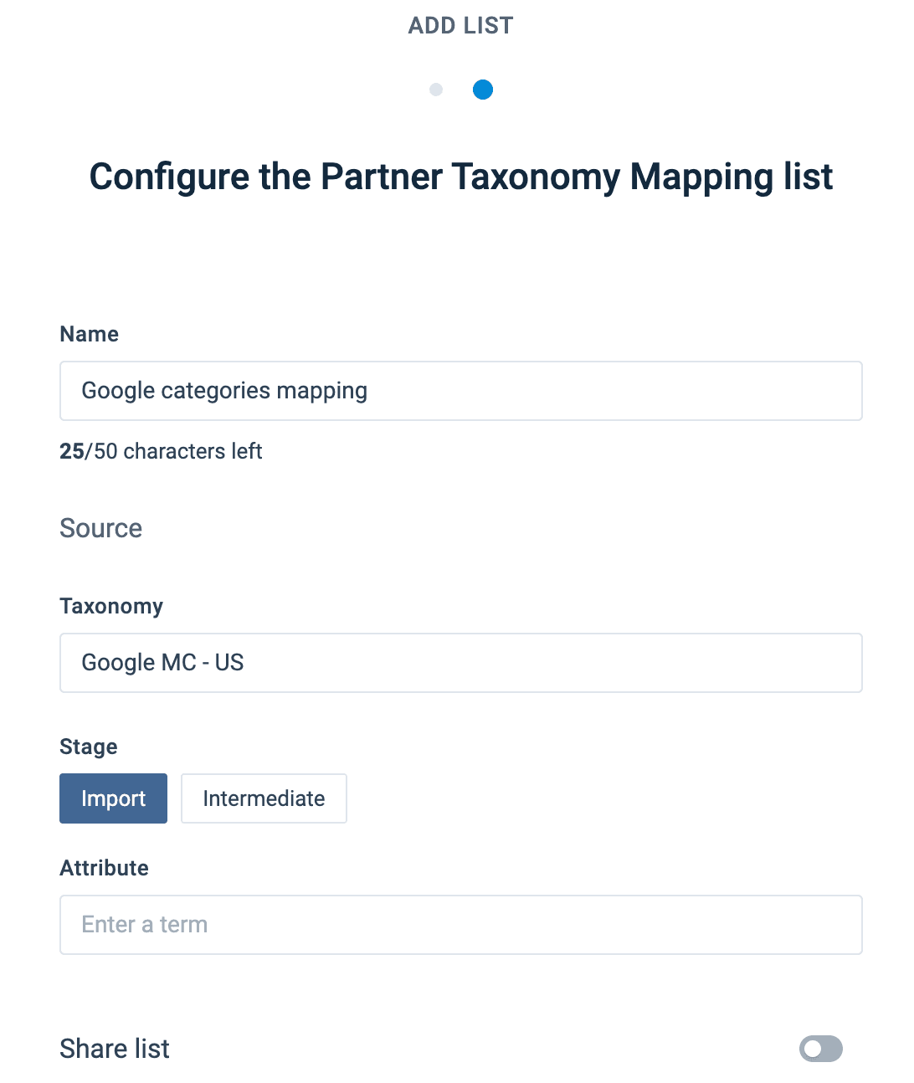Screen dimensions: 914x1083
Task: Click the ADD LIST header title
Action: click(x=460, y=26)
